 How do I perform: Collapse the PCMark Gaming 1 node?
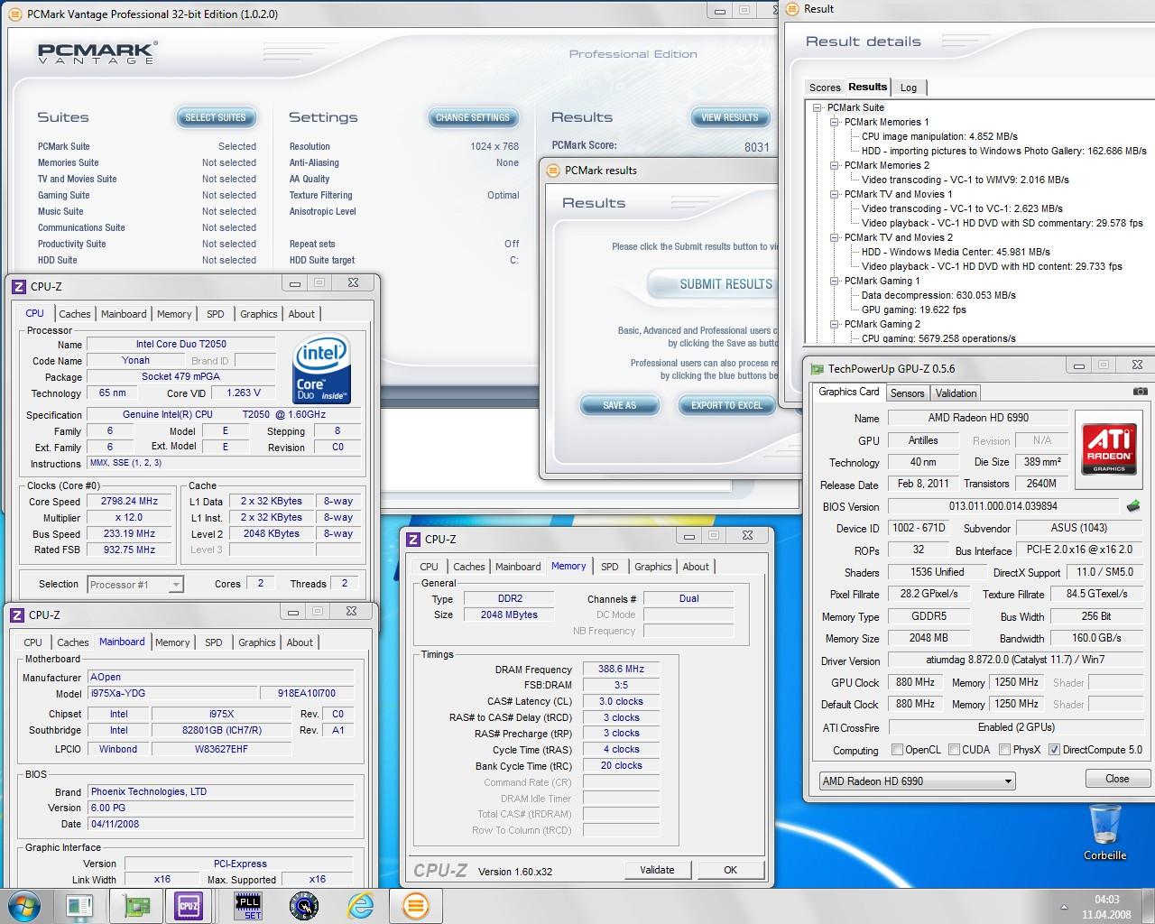834,281
